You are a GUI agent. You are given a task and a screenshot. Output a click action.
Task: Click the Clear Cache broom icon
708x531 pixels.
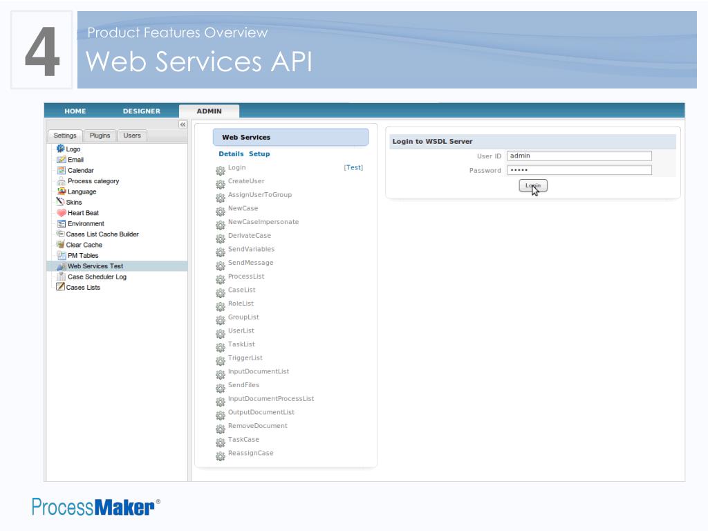tap(60, 244)
